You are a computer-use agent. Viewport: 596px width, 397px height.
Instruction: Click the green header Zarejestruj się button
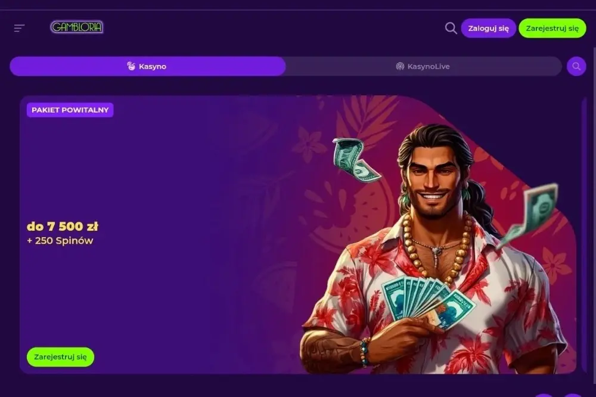(x=552, y=28)
